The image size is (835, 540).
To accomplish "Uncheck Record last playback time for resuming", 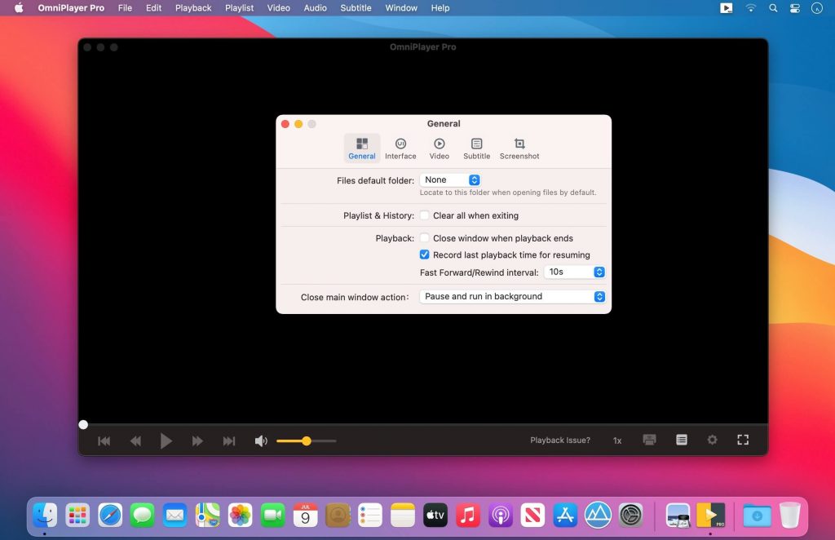I will [x=424, y=255].
